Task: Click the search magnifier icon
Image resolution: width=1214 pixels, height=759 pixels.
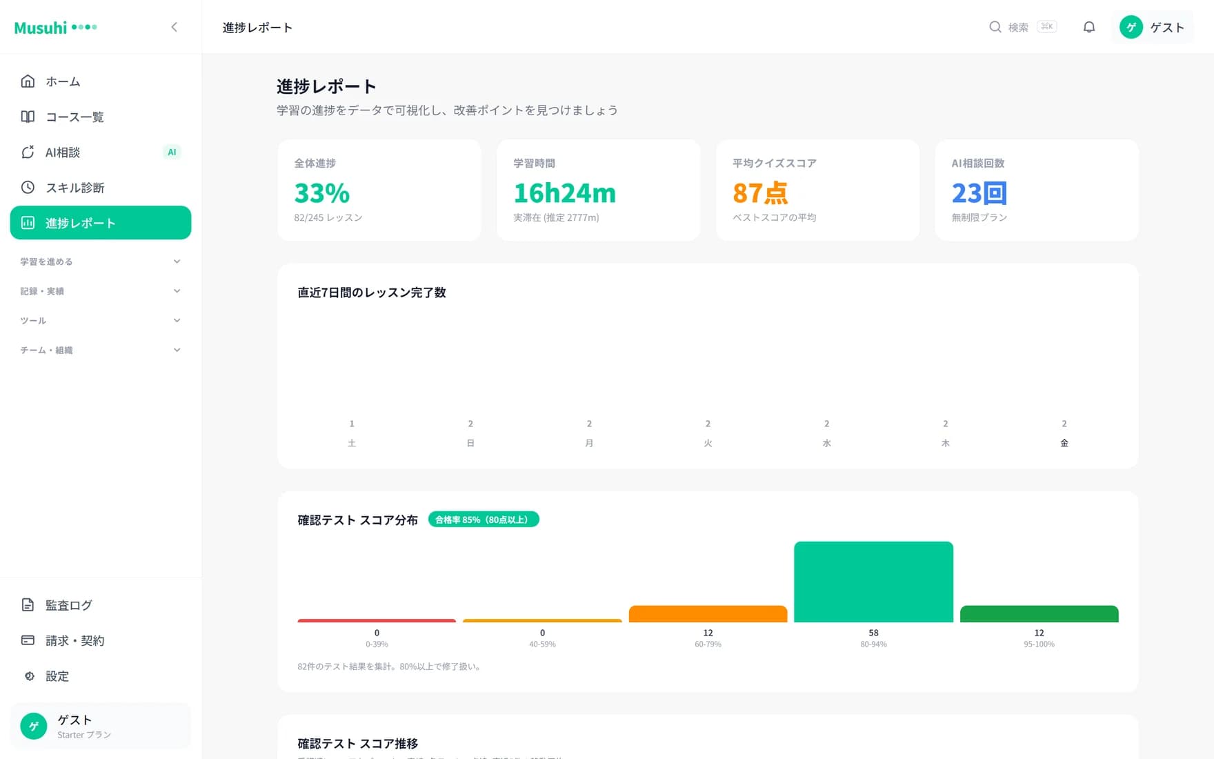Action: [995, 27]
